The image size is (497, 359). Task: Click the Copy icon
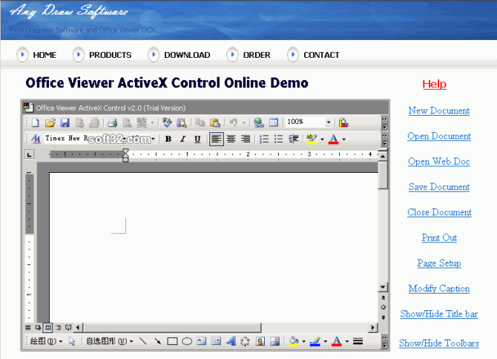pyautogui.click(x=200, y=122)
